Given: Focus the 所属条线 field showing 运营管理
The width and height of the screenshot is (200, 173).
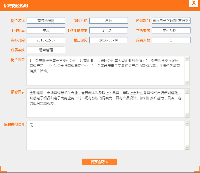Looking at the screenshot, I should point(46,50).
